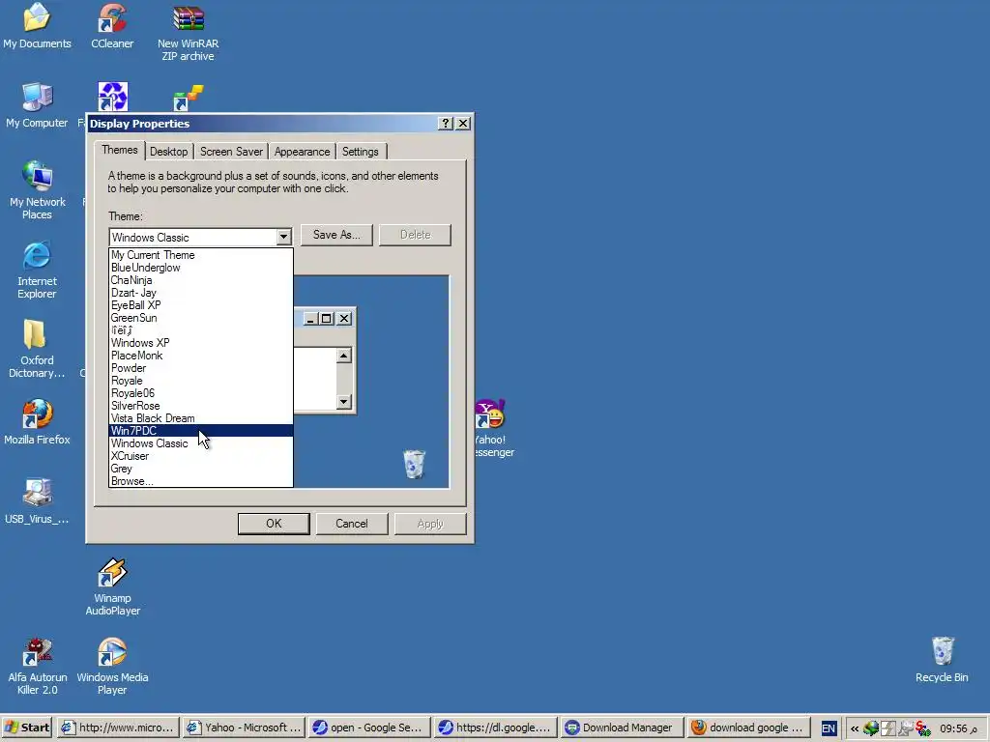This screenshot has width=990, height=742.
Task: Pick GreenSun in theme list
Action: click(201, 318)
